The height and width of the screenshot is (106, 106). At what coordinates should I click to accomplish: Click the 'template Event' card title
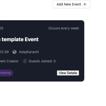[x=20, y=39]
